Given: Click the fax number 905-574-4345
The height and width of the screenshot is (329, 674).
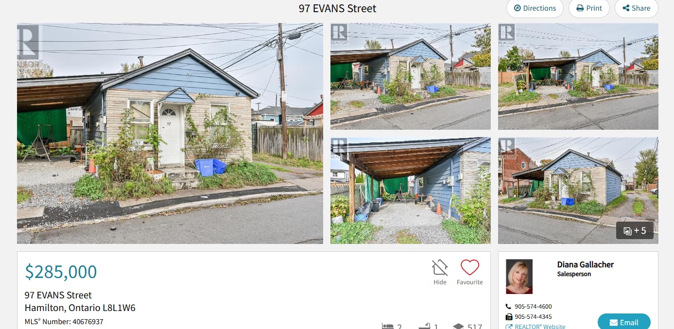Looking at the screenshot, I should tap(533, 317).
